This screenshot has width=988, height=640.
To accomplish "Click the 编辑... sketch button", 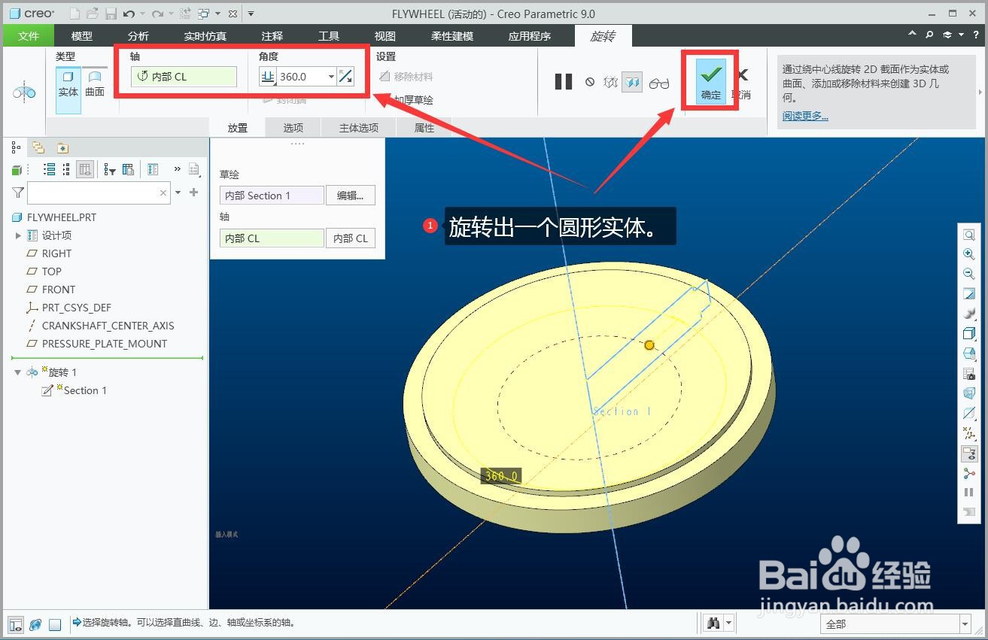I will tap(351, 196).
